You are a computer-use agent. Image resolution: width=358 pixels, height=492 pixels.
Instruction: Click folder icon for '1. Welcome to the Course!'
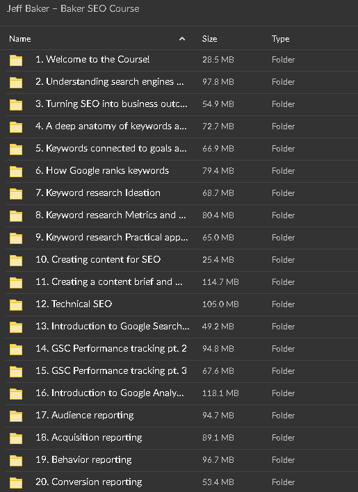click(x=16, y=60)
